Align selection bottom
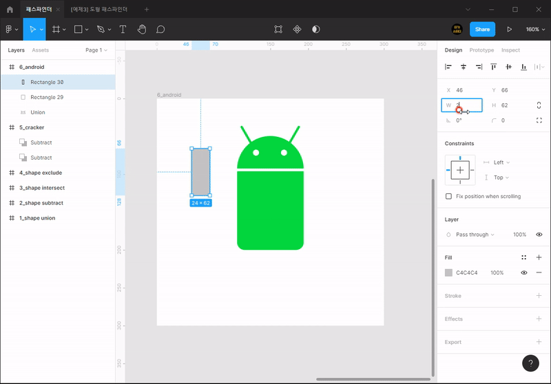The height and width of the screenshot is (384, 551). [523, 67]
